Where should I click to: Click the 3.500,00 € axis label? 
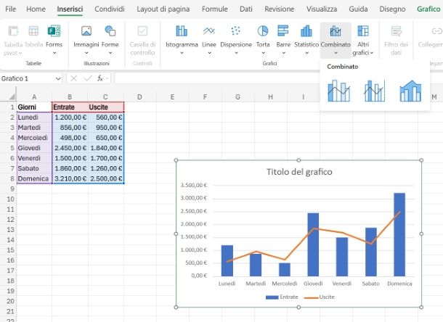[x=193, y=185]
